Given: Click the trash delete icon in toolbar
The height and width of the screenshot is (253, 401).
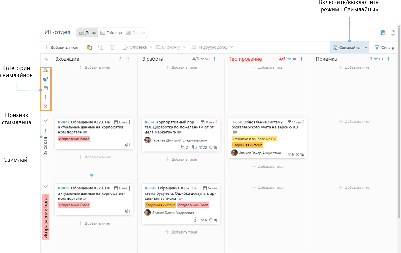Looking at the screenshot, I should click(112, 47).
